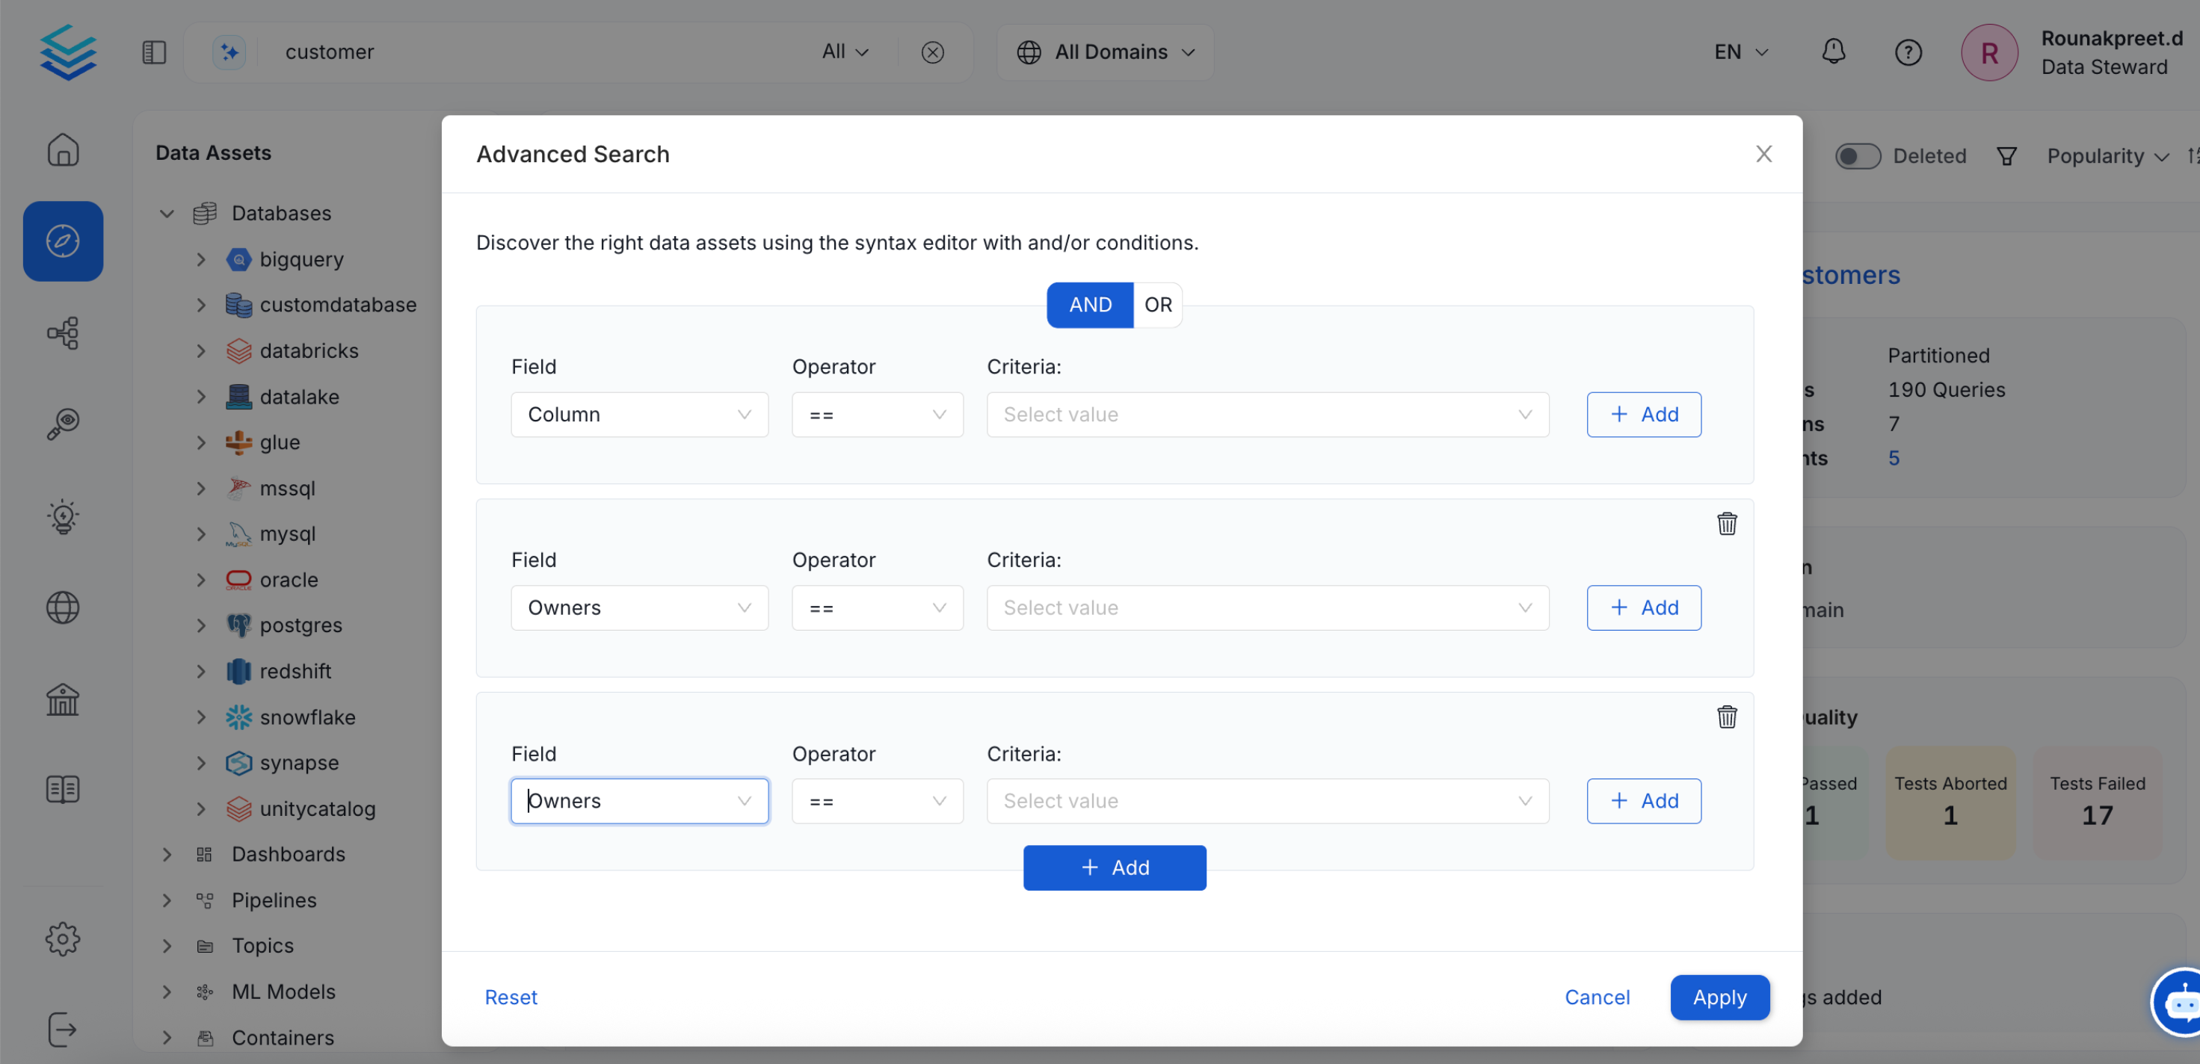Delete the second Owners condition row
Screen dimensions: 2200x1064
click(x=1728, y=717)
